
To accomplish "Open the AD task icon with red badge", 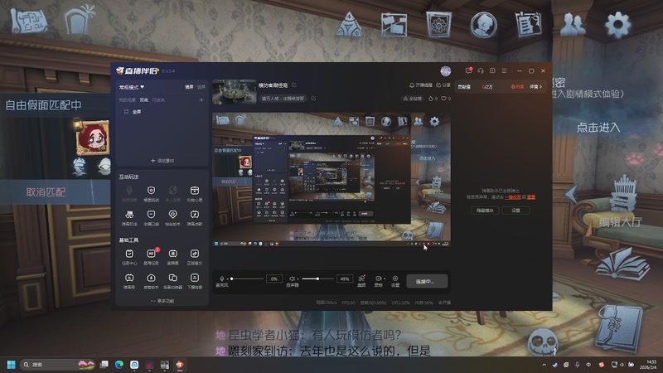I will click(x=151, y=254).
